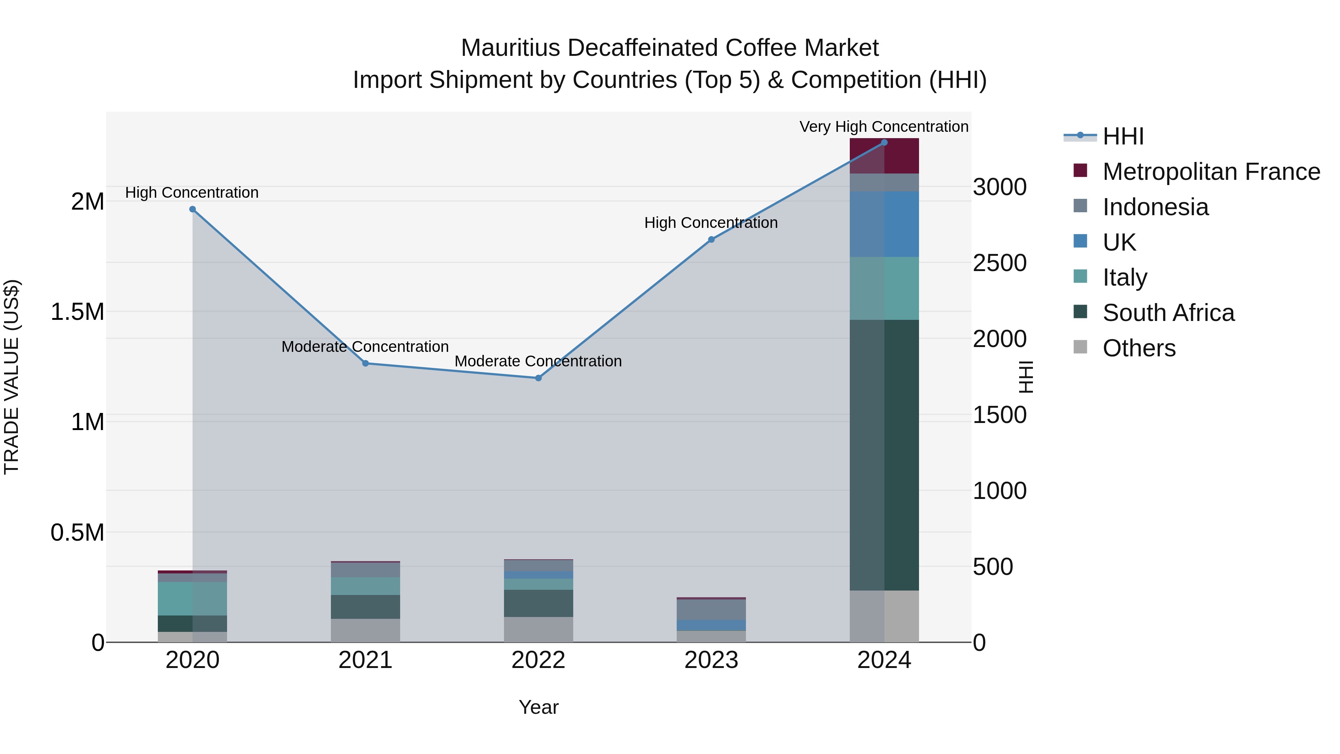Click the South Africa legend swatch
The image size is (1340, 754).
[x=1081, y=311]
